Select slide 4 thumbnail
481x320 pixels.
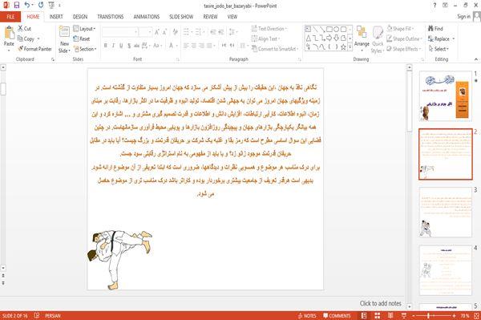pos(446,270)
